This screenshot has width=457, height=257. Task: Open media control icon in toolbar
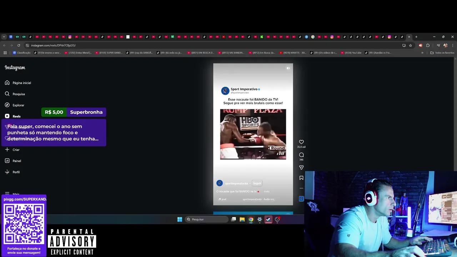[x=438, y=45]
